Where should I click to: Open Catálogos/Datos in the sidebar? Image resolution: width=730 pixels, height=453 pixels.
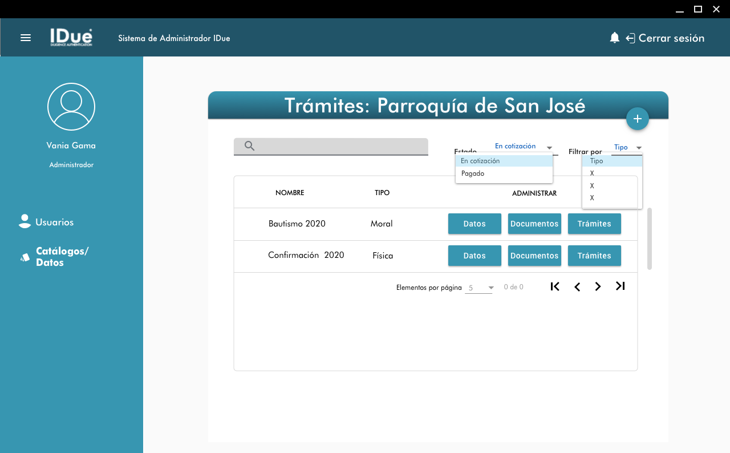(x=62, y=257)
